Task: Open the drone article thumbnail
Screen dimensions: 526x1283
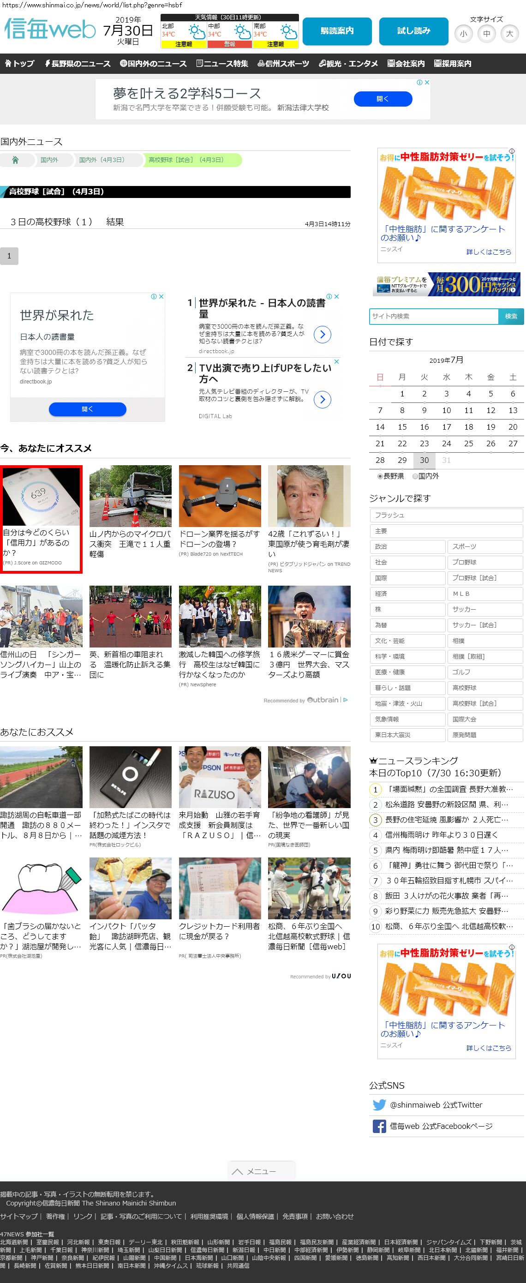Action: click(x=220, y=496)
